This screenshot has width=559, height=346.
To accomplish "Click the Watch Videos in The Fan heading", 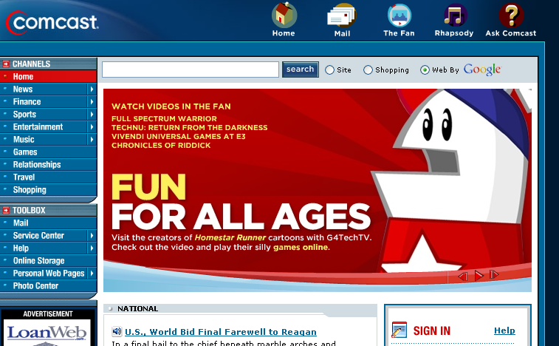I will (x=171, y=106).
